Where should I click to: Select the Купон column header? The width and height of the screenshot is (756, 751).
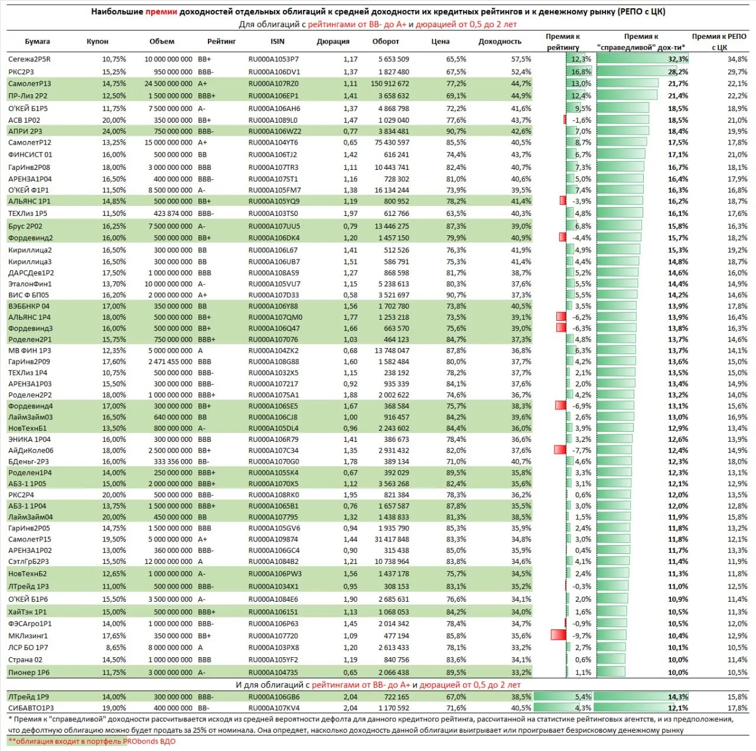[97, 41]
